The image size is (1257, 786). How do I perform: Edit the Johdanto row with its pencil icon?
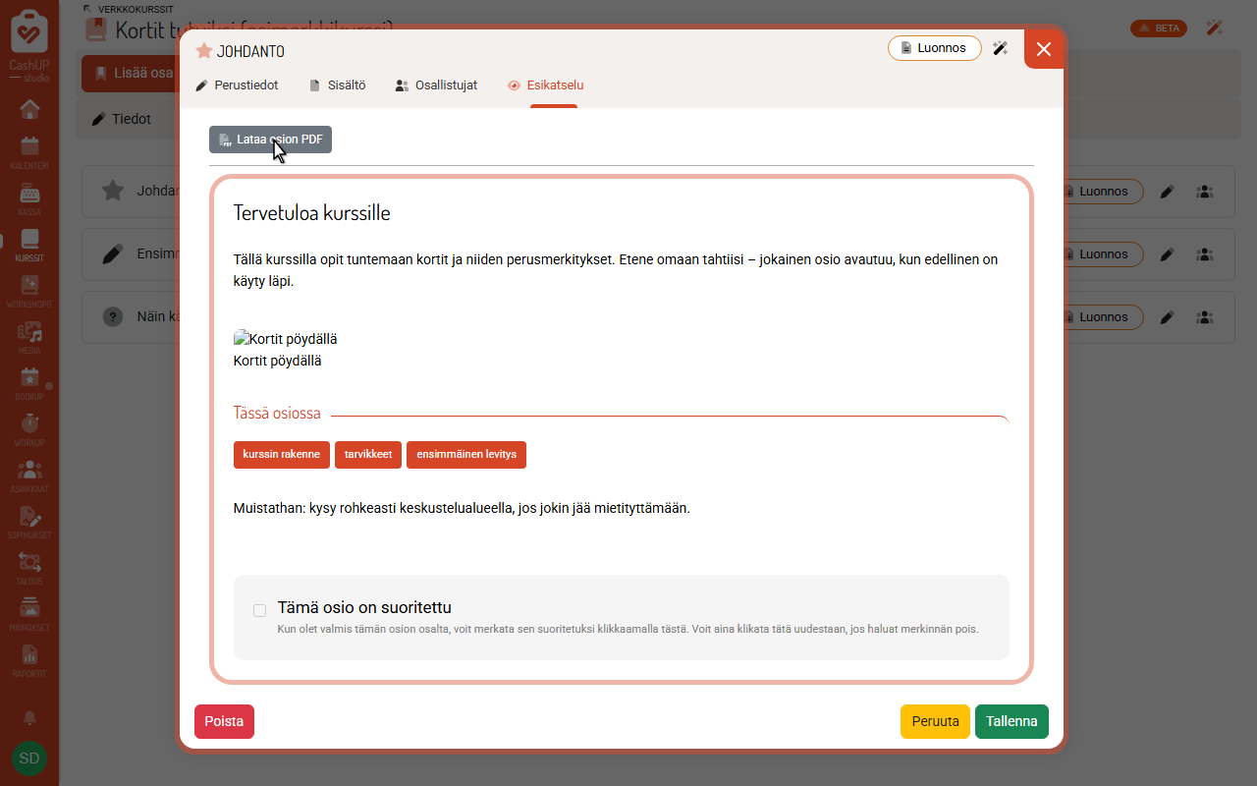(x=1167, y=192)
